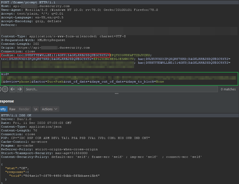Click the "0 matches" search count label
Image resolution: width=239 pixels, height=184 pixels.
click(228, 89)
